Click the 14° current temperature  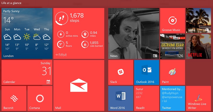click(x=9, y=20)
